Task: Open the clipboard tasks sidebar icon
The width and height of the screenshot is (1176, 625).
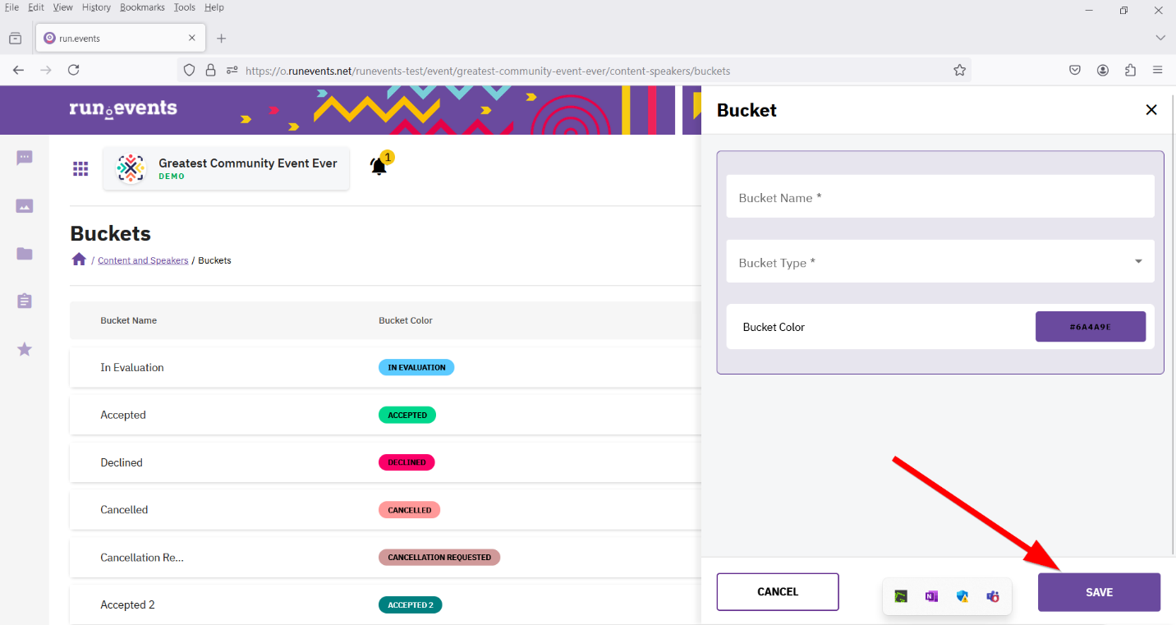Action: 25,301
